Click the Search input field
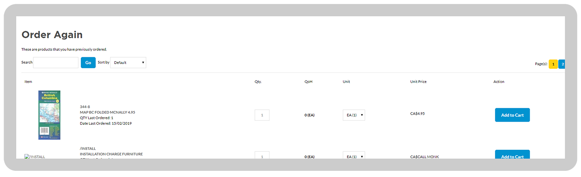This screenshot has width=581, height=177. [x=56, y=63]
